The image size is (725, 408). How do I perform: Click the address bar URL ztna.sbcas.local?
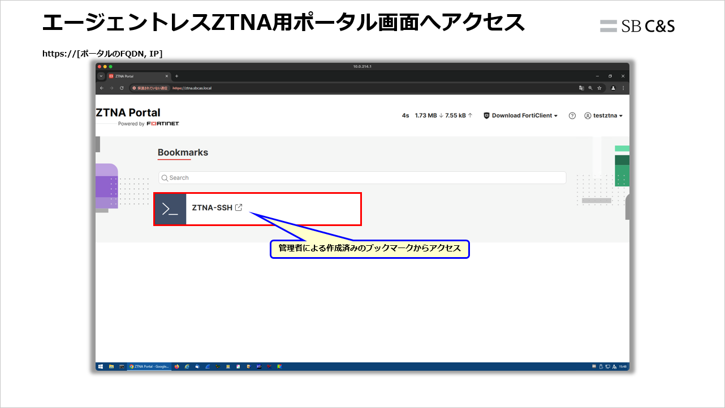click(x=192, y=88)
